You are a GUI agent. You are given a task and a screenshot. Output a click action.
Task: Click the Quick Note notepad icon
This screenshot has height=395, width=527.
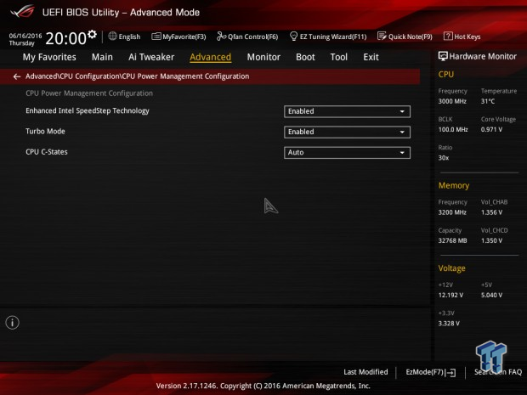click(382, 36)
